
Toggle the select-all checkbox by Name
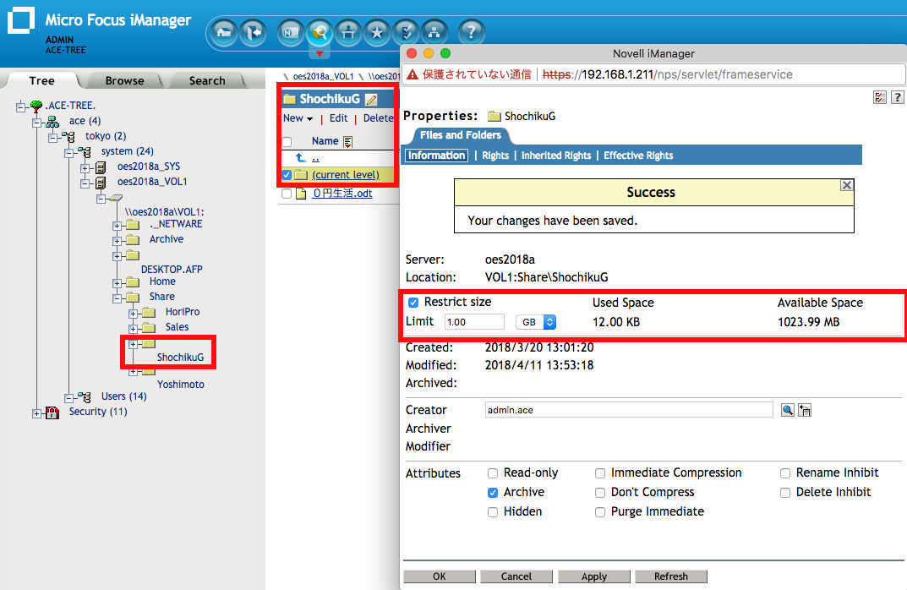click(287, 142)
